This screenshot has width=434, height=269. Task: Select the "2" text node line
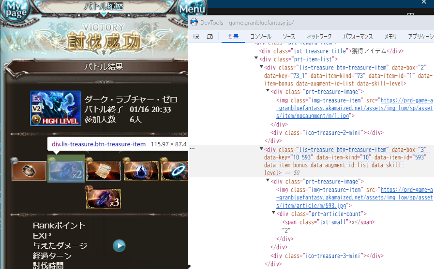pos(286,230)
